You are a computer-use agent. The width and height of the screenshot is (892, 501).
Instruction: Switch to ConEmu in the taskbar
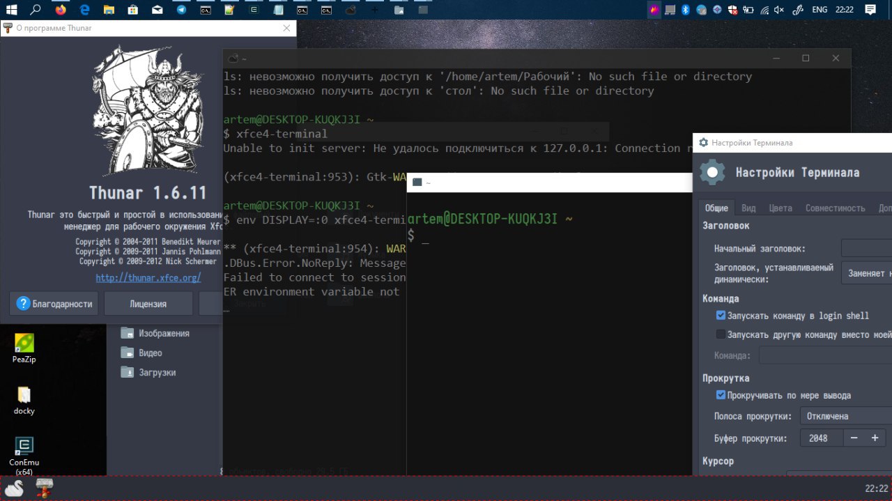(x=254, y=10)
